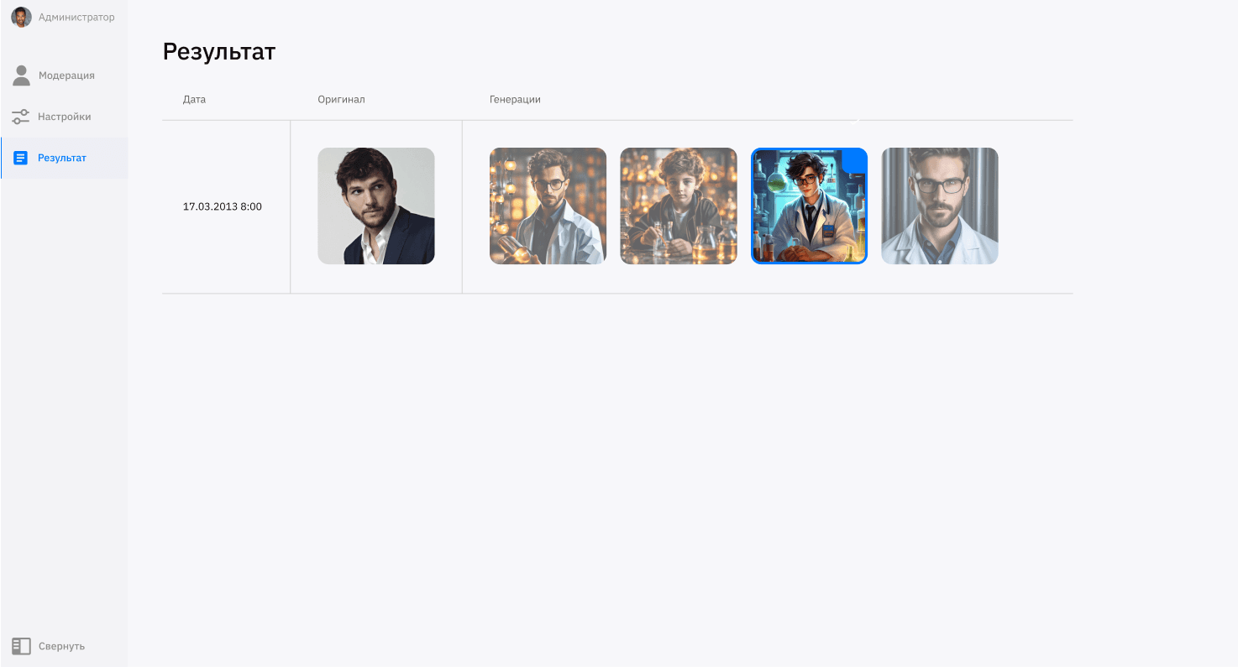Click the Настройки sliders icon
This screenshot has height=667, width=1238.
[x=21, y=117]
